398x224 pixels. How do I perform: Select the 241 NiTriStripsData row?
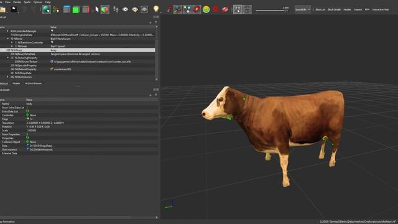pos(77,73)
